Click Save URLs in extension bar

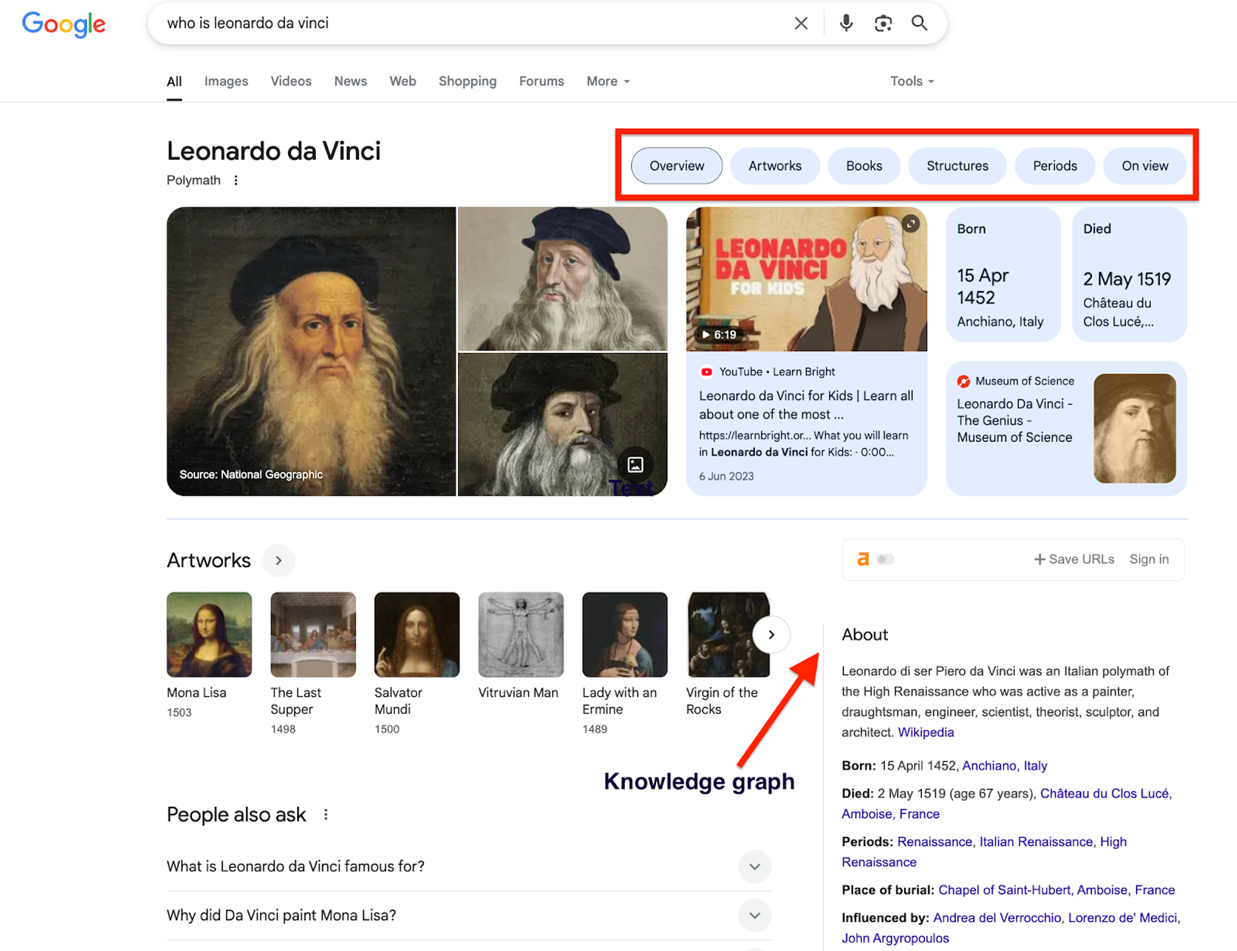tap(1074, 559)
